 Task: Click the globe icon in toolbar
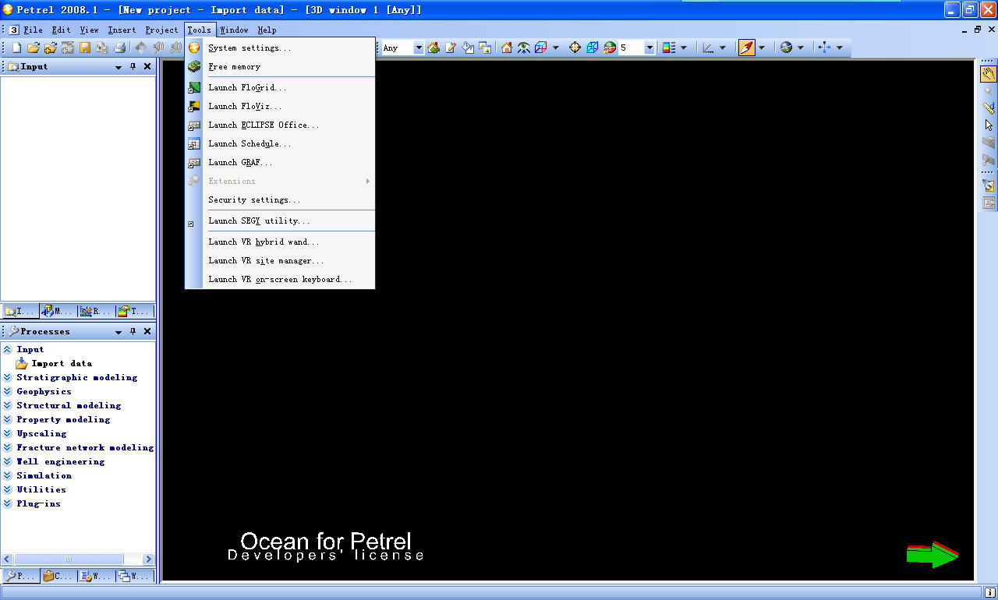coord(786,48)
